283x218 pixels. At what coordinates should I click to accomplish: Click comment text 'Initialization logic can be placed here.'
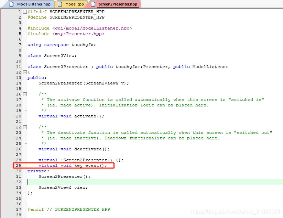tap(154, 105)
